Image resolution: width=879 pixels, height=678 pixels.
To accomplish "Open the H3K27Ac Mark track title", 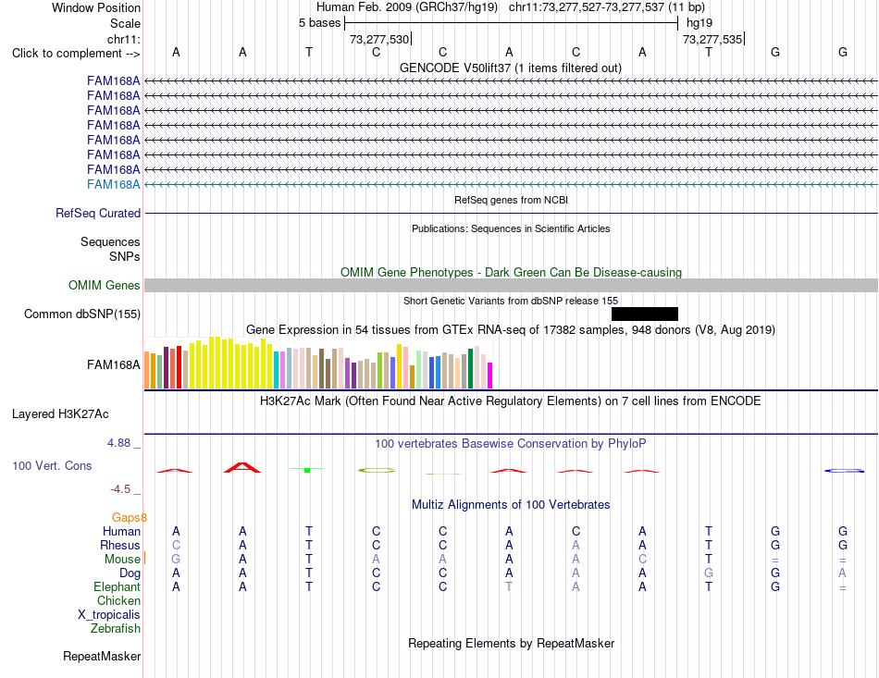I will coord(511,401).
